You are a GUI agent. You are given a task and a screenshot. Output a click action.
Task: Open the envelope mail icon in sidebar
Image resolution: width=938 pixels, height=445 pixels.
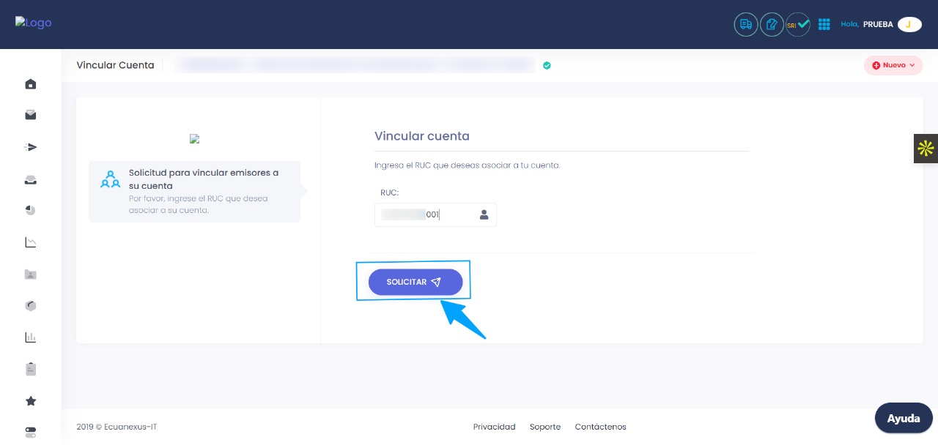pos(31,115)
